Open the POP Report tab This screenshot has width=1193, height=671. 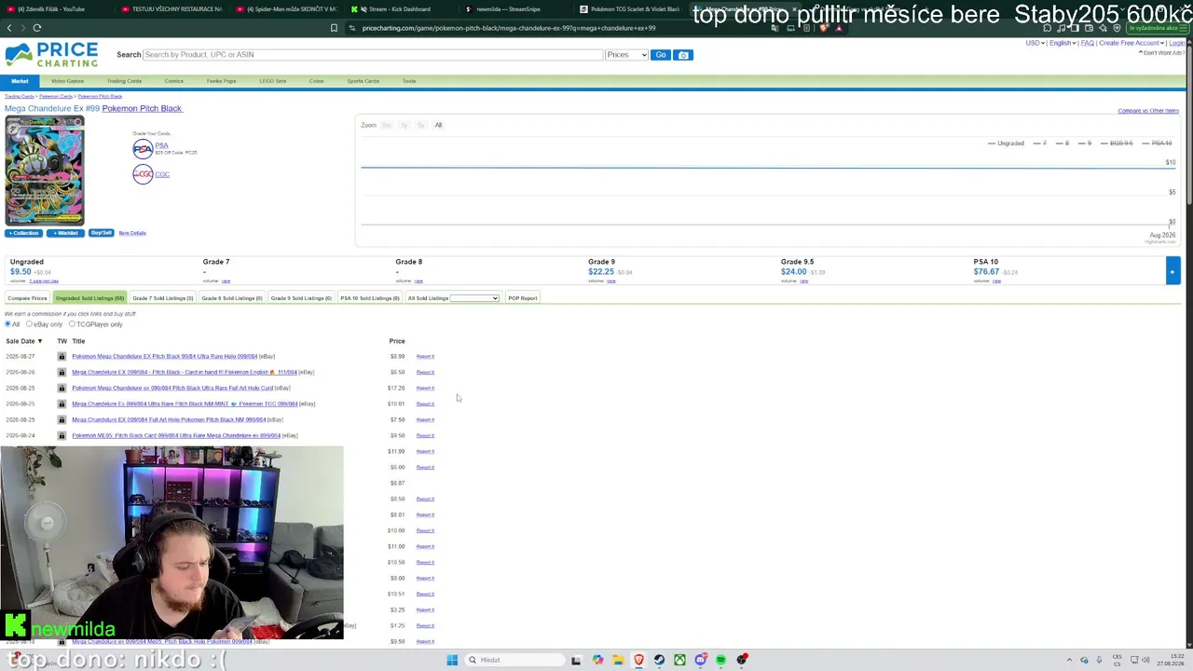(x=523, y=298)
